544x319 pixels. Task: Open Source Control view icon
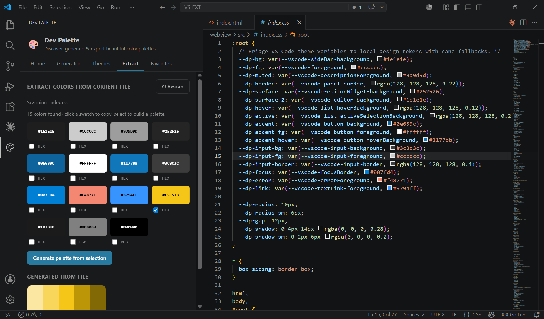(x=10, y=66)
